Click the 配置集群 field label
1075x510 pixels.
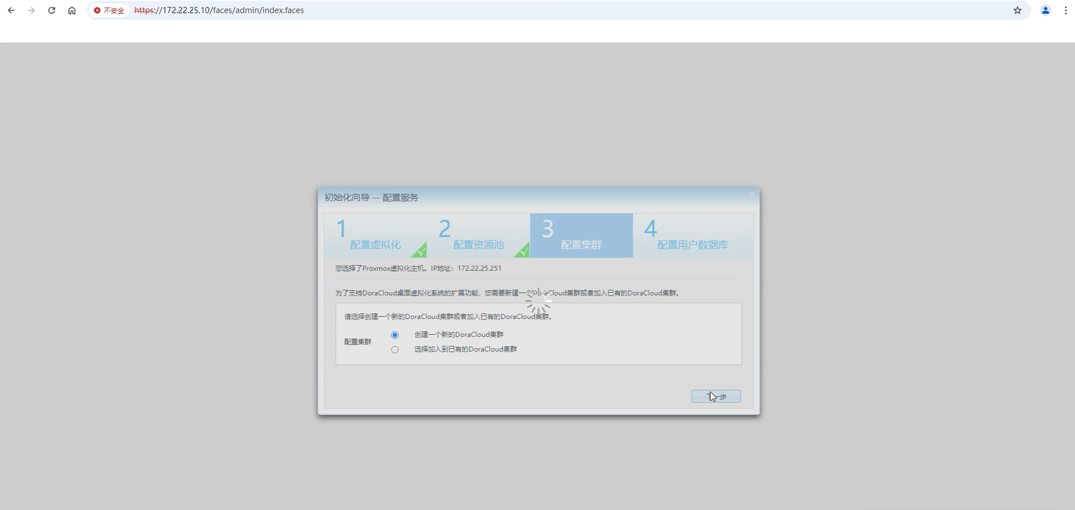point(358,342)
